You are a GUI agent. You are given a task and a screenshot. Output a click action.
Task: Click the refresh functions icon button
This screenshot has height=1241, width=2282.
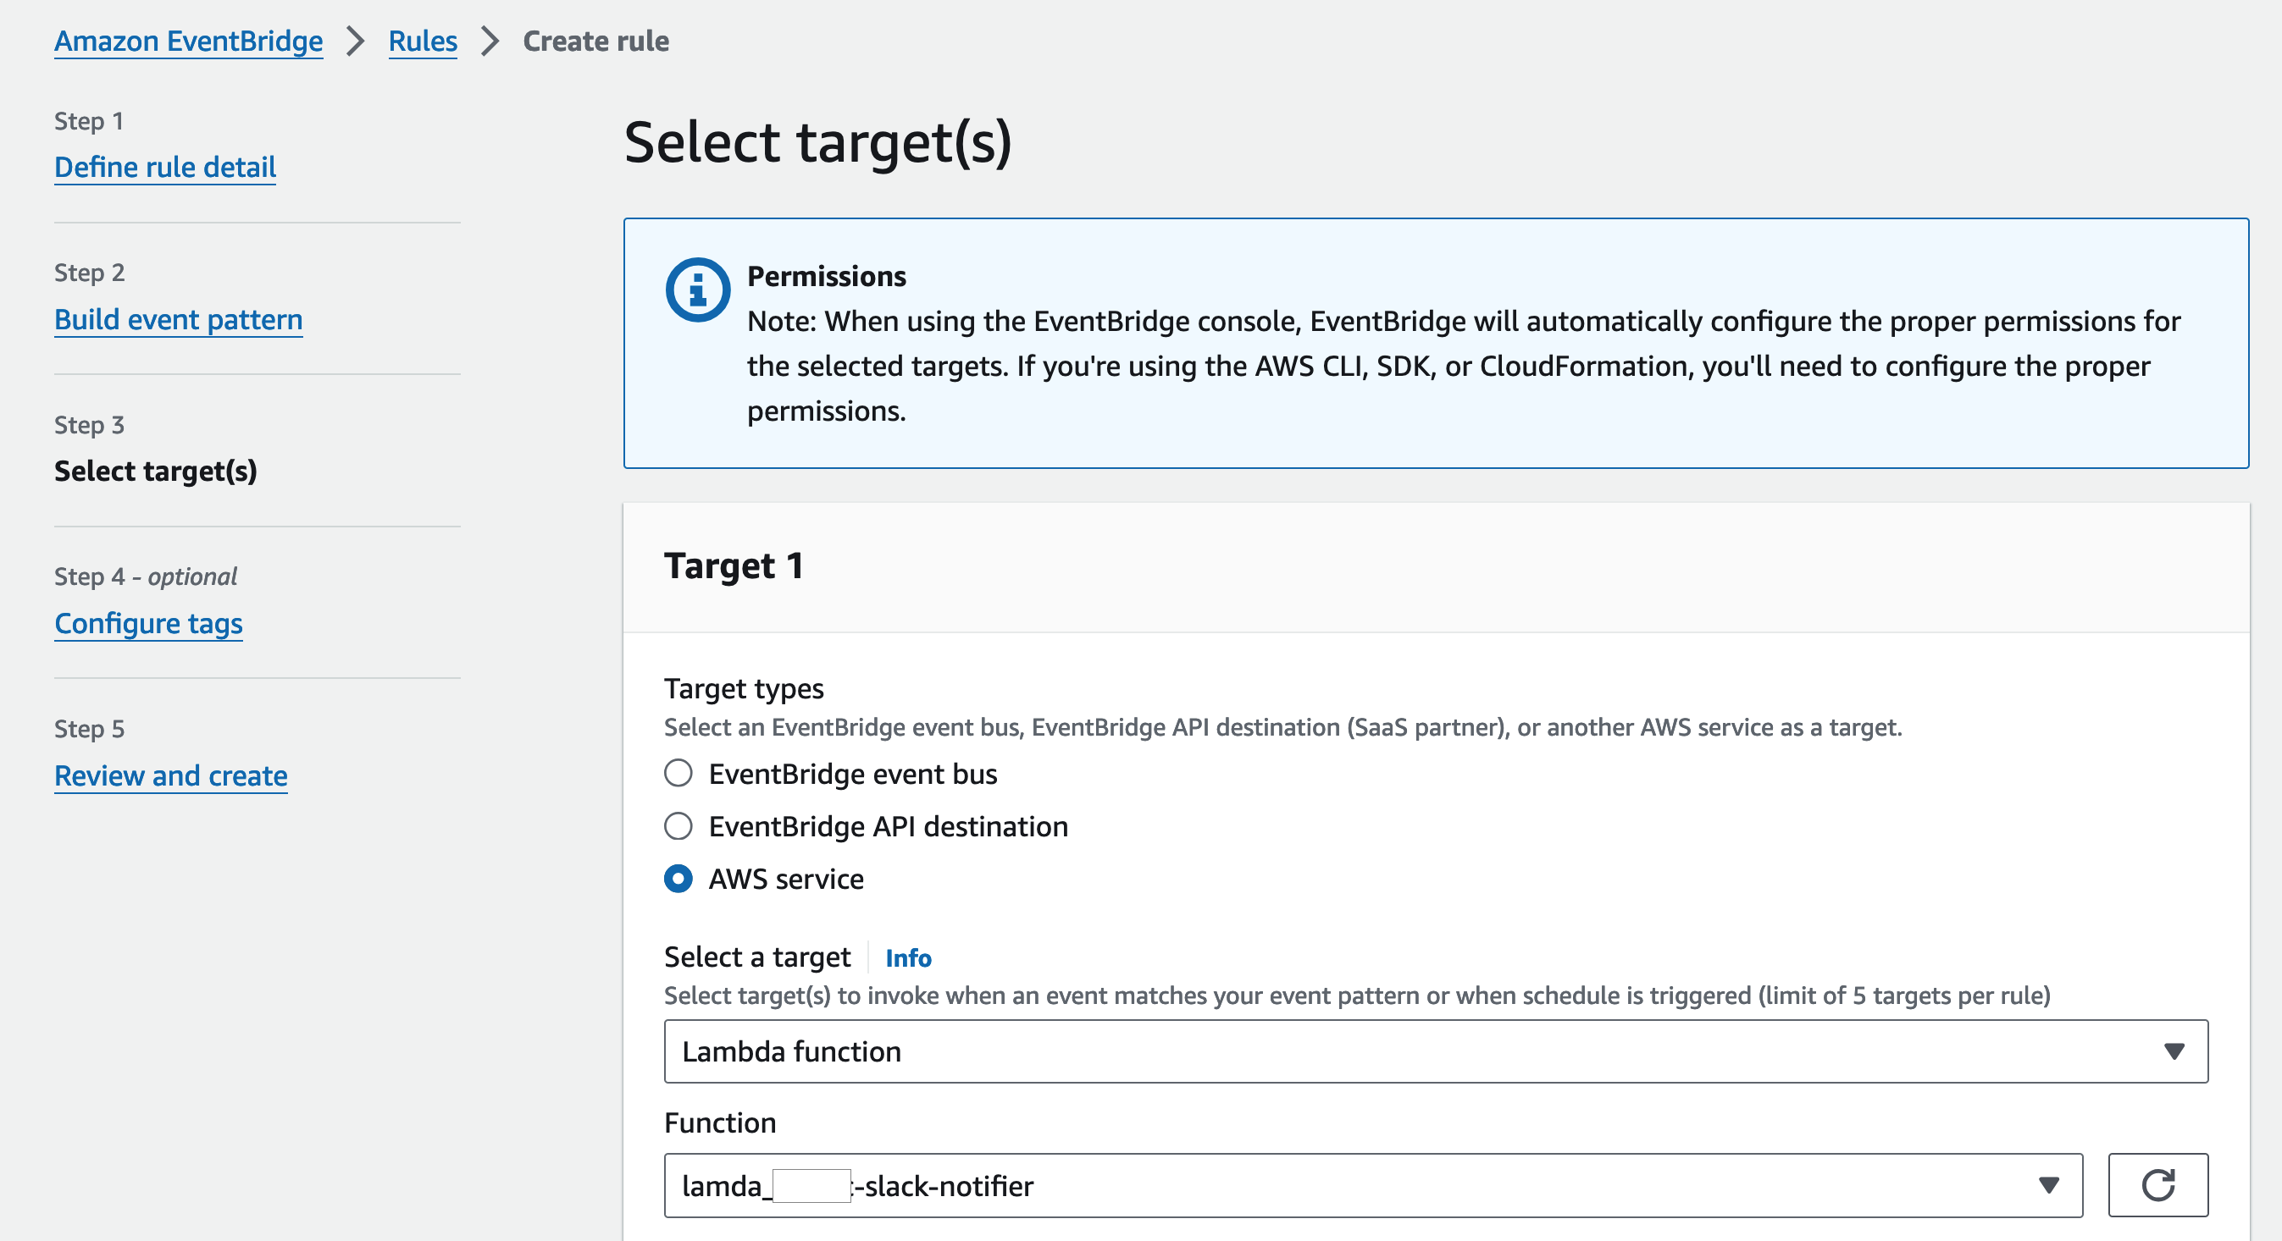point(2157,1184)
